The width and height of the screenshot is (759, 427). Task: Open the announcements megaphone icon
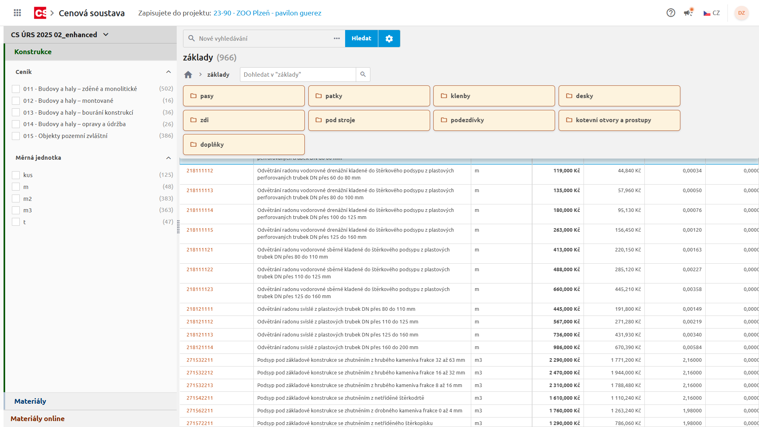point(688,13)
